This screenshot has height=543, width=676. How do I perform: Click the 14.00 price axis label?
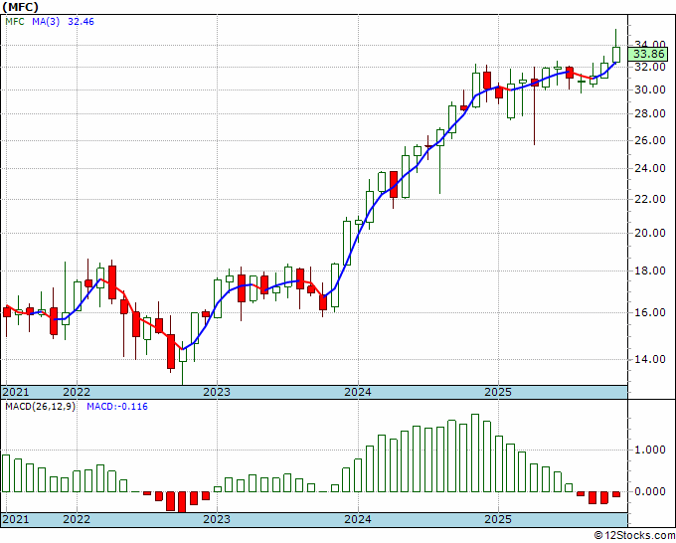pyautogui.click(x=649, y=359)
